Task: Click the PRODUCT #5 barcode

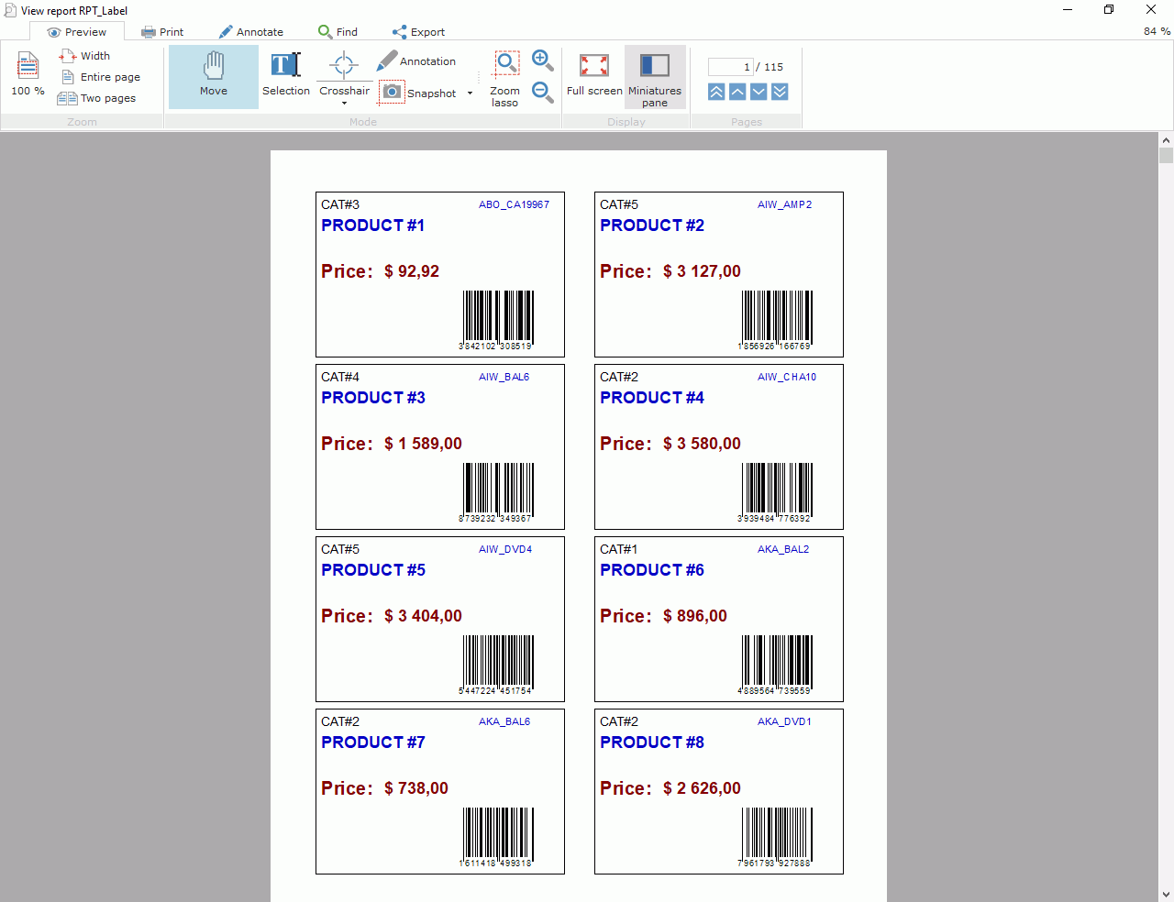Action: point(497,665)
